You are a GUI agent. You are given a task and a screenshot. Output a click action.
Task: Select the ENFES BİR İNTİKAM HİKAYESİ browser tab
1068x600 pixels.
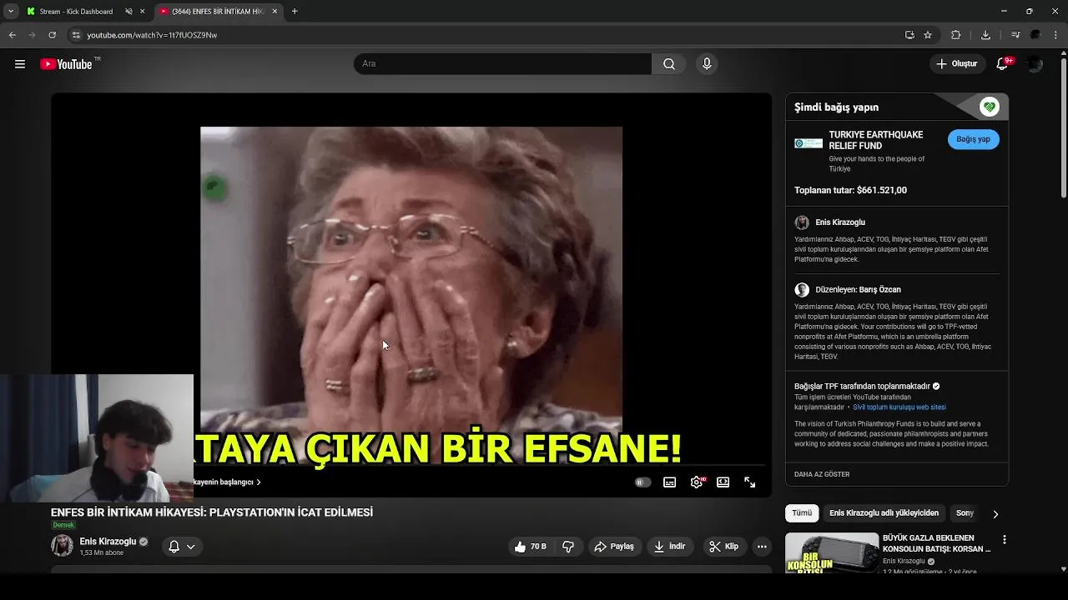[x=219, y=12]
